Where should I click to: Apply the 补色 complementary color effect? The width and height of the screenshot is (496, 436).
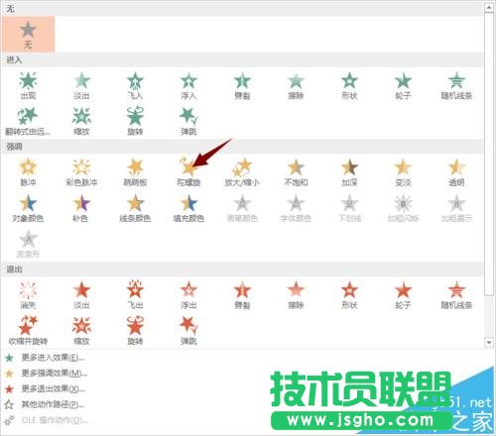click(x=81, y=208)
